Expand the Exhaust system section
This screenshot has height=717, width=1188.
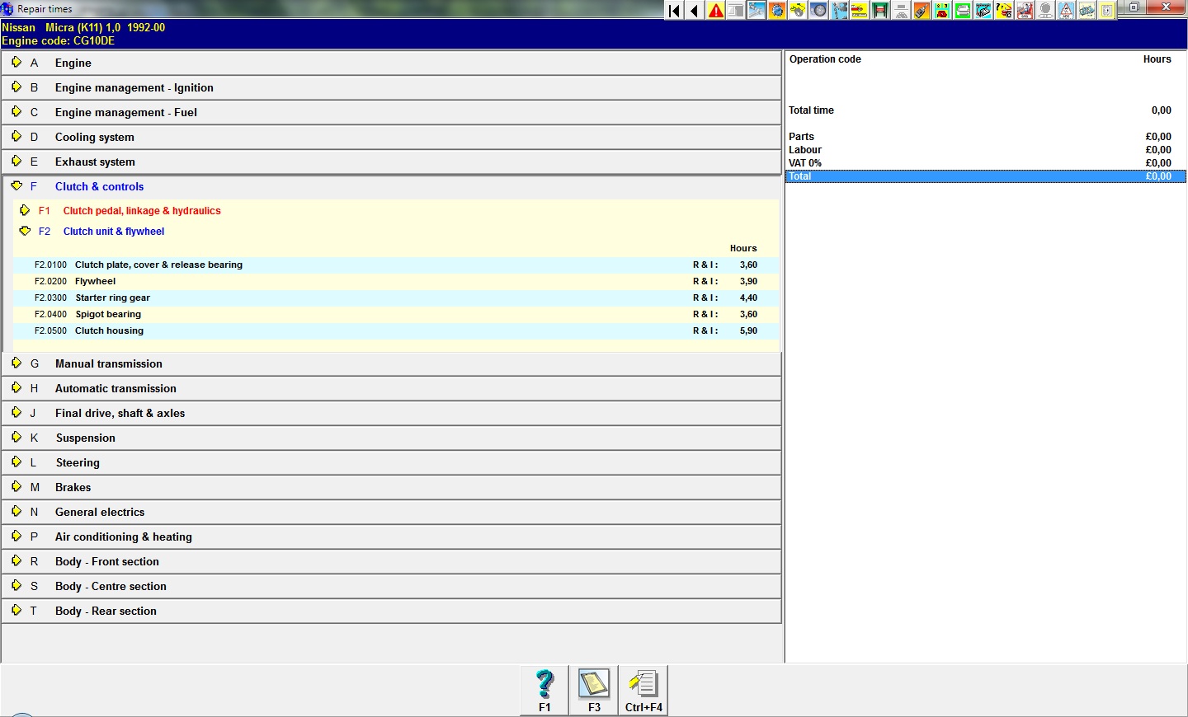391,162
